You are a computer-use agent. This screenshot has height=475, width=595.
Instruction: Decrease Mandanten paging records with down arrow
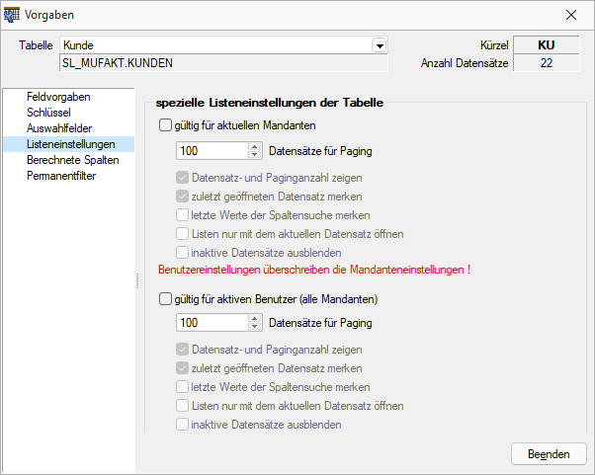tap(254, 155)
